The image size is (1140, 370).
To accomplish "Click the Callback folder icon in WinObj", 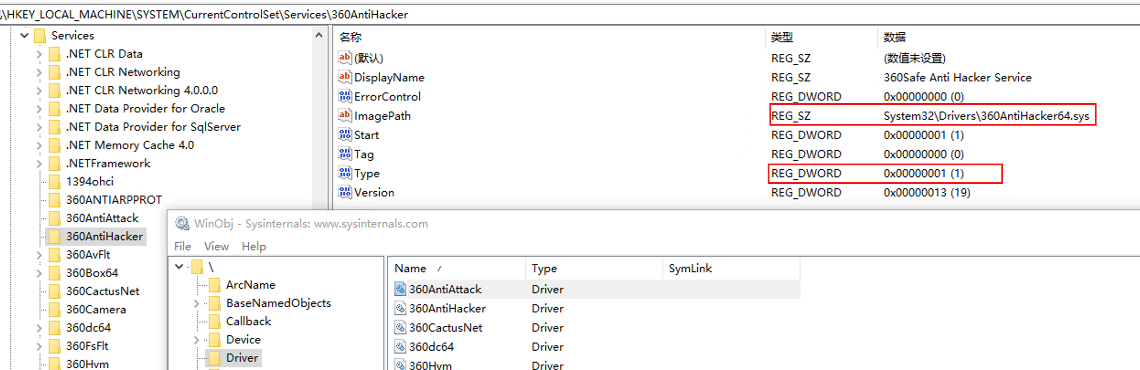I will tap(215, 321).
